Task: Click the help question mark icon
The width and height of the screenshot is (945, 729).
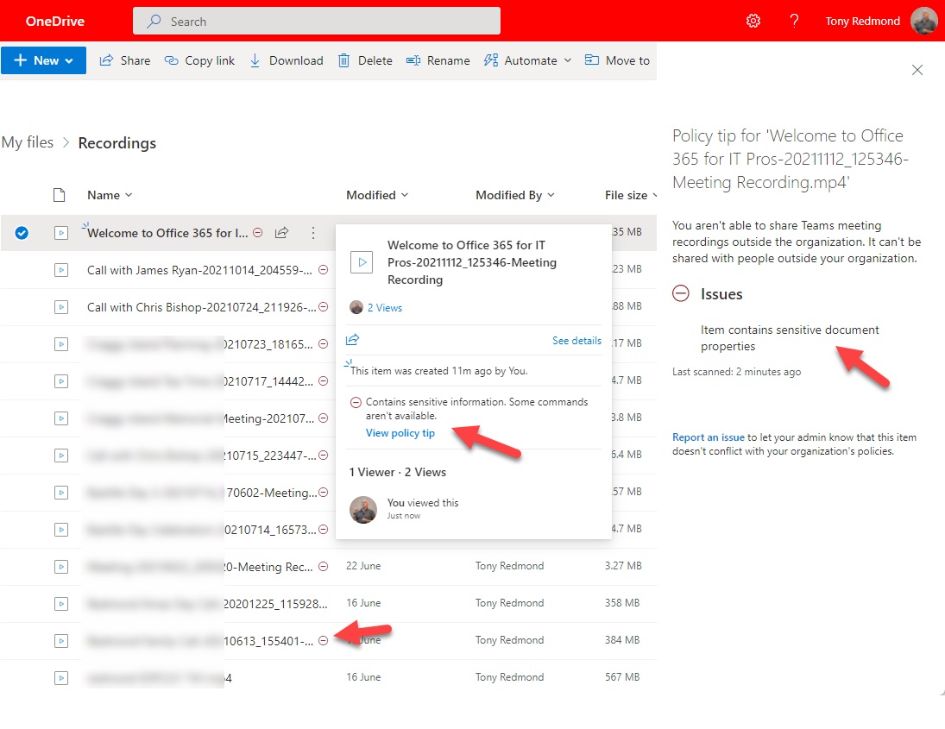Action: [x=794, y=21]
